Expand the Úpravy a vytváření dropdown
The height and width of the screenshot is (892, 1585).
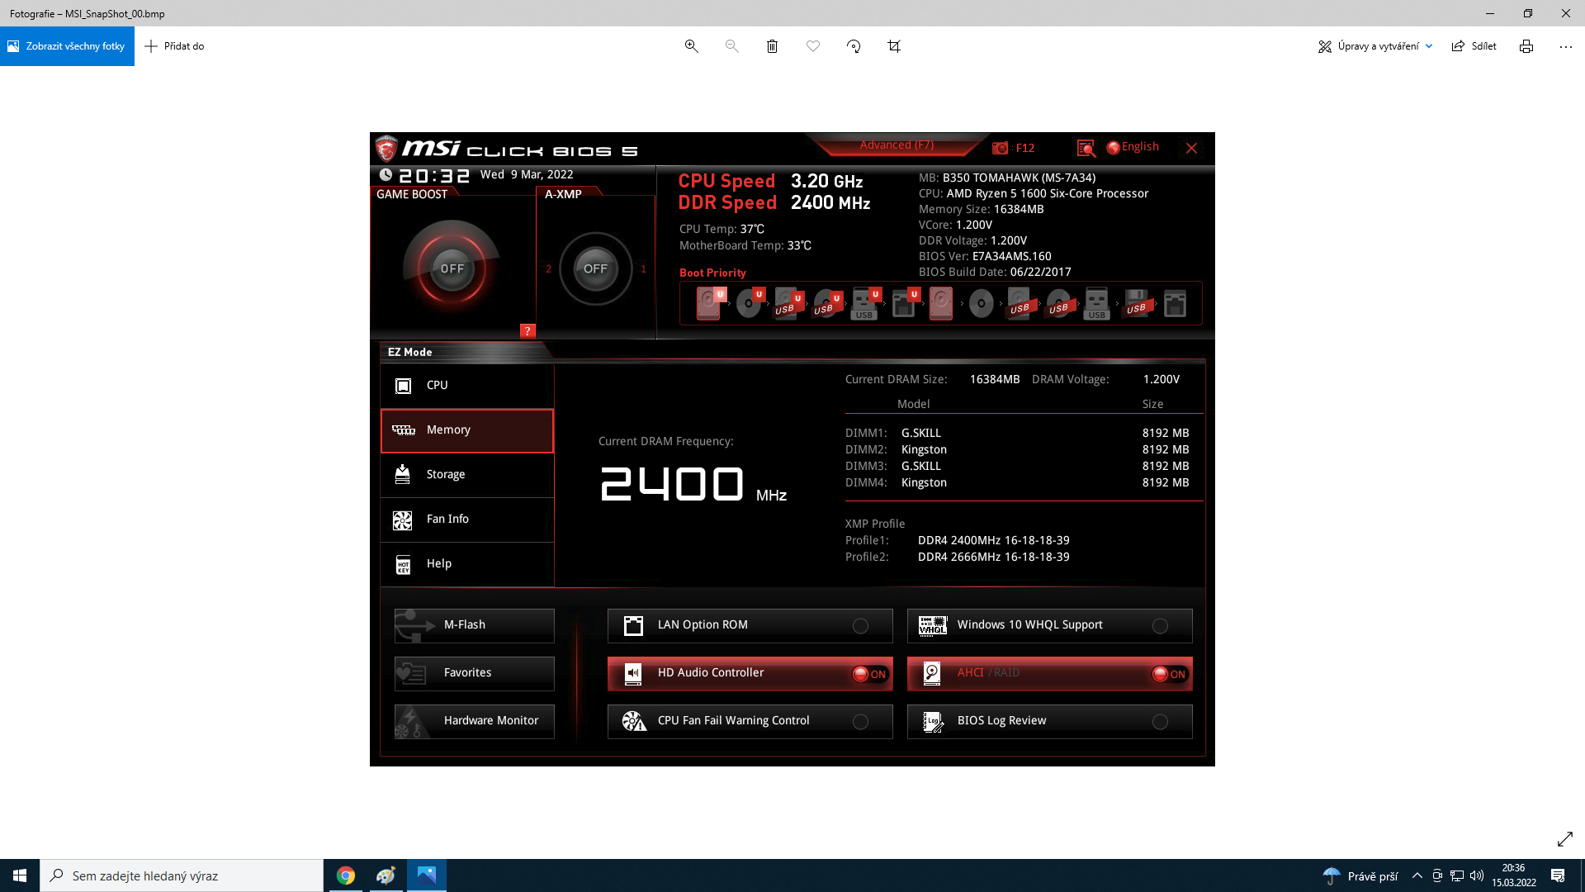[x=1375, y=46]
